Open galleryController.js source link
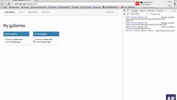The width and height of the screenshot is (177, 100). tap(165, 31)
